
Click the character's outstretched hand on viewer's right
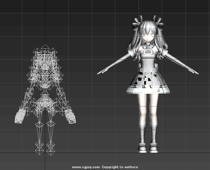click(195, 72)
